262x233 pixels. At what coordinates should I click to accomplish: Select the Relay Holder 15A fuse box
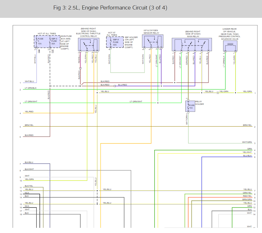[190, 106]
